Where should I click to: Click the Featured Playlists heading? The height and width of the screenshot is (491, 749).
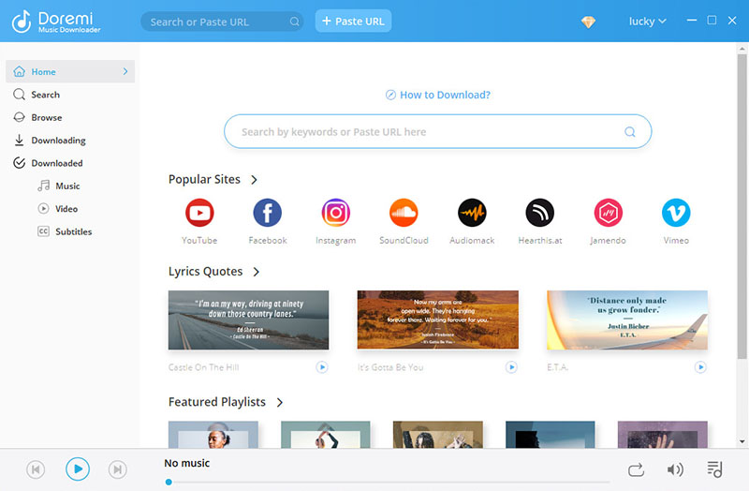(217, 402)
